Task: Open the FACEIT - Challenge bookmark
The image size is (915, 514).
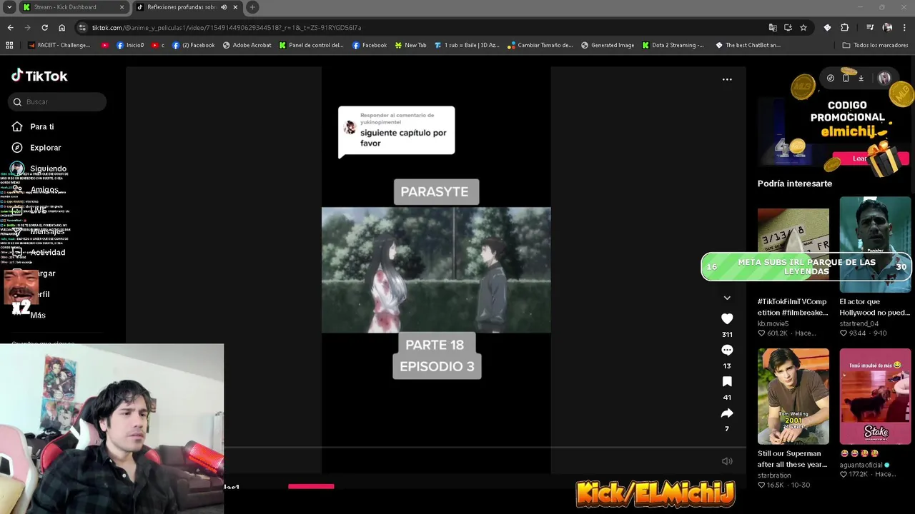Action: 59,45
